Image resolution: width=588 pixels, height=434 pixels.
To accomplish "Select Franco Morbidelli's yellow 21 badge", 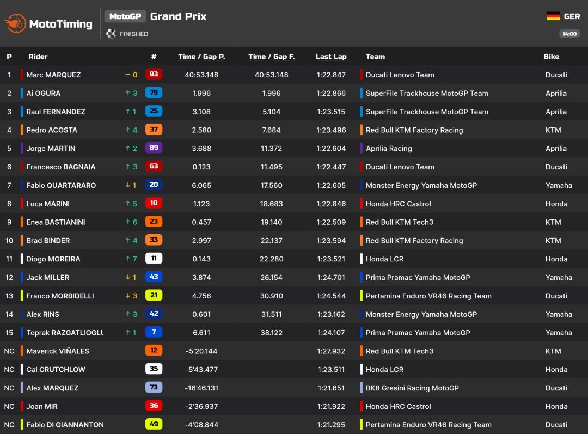I will 154,295.
